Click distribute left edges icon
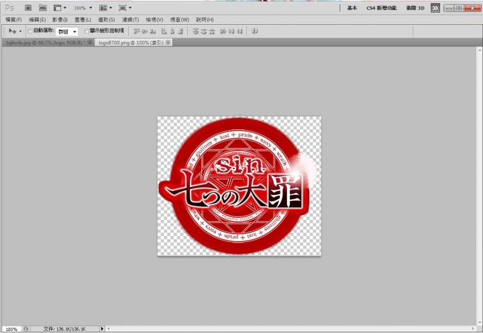 tap(223, 31)
